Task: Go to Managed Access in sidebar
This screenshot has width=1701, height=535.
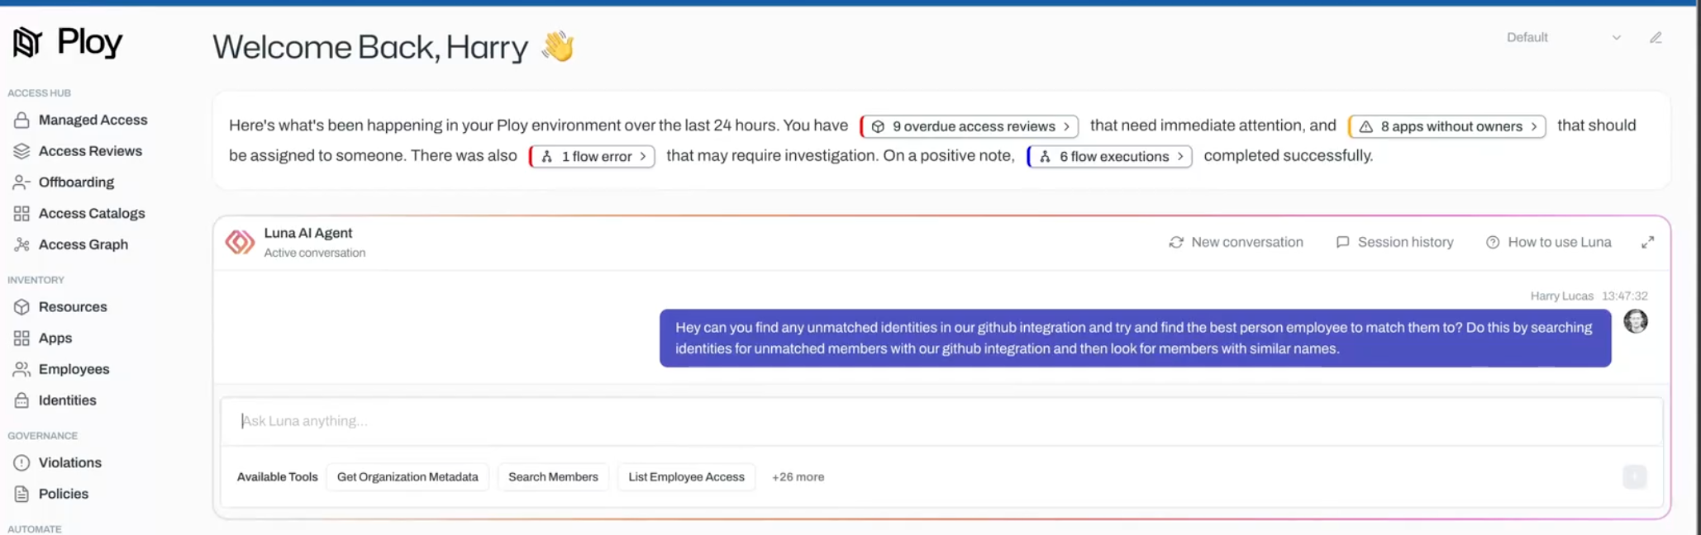Action: click(93, 120)
